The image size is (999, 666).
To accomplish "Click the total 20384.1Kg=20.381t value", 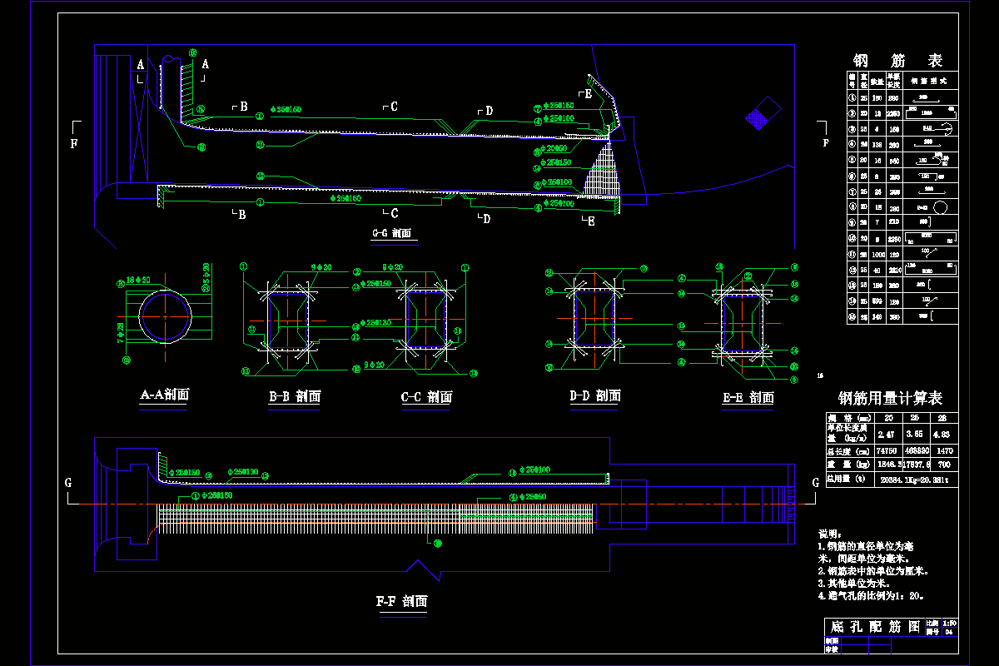I will tap(914, 480).
